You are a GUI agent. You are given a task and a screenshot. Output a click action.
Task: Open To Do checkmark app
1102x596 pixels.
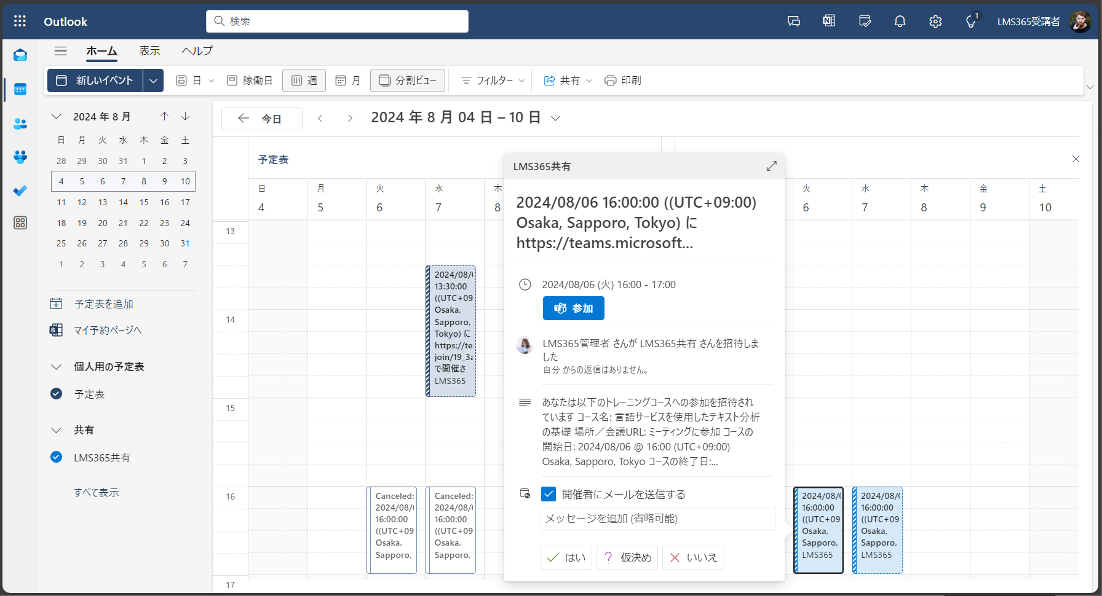(20, 190)
